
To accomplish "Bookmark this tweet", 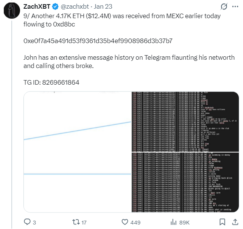I will (223, 222).
